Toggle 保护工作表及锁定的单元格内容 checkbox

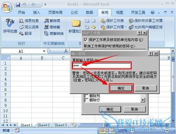(x=86, y=40)
